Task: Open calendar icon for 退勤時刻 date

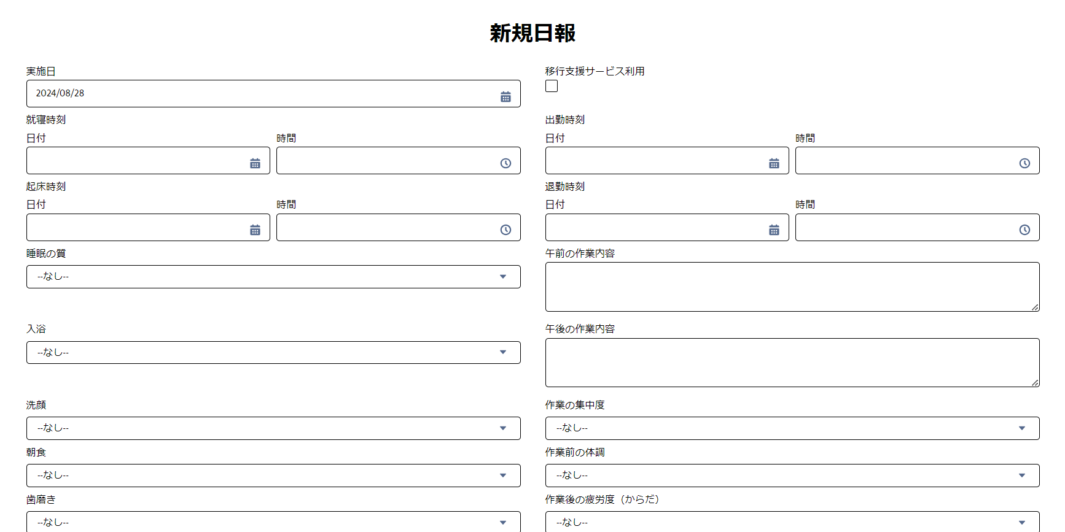Action: coord(774,229)
